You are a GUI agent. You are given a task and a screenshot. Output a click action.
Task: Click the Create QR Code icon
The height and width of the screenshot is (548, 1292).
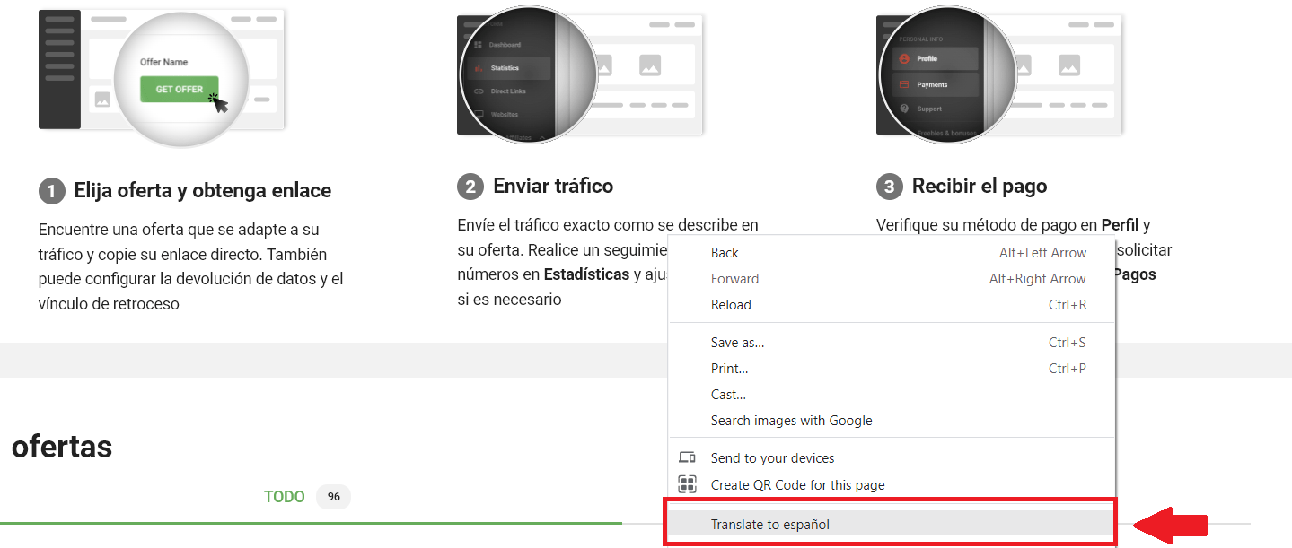click(687, 484)
